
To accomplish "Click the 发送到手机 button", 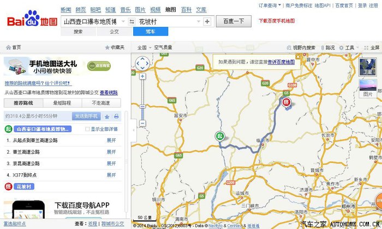I will point(86,116).
